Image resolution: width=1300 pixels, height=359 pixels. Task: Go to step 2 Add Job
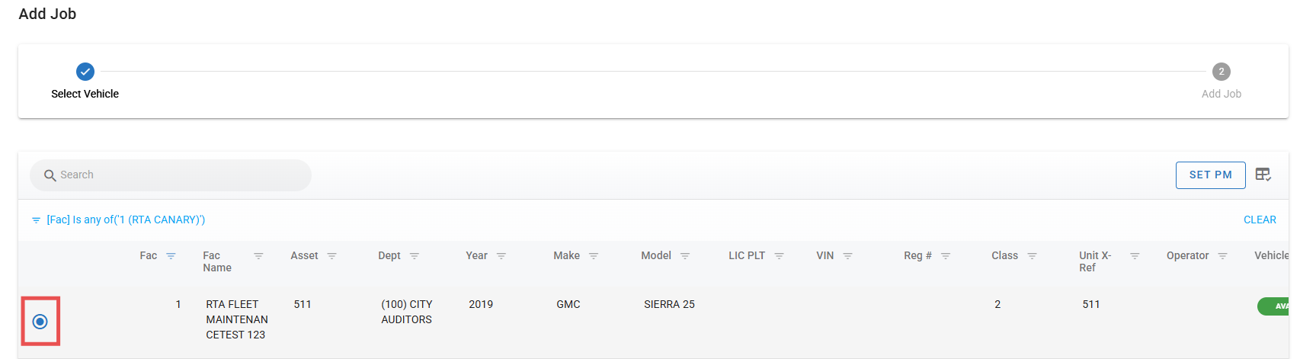(1221, 72)
